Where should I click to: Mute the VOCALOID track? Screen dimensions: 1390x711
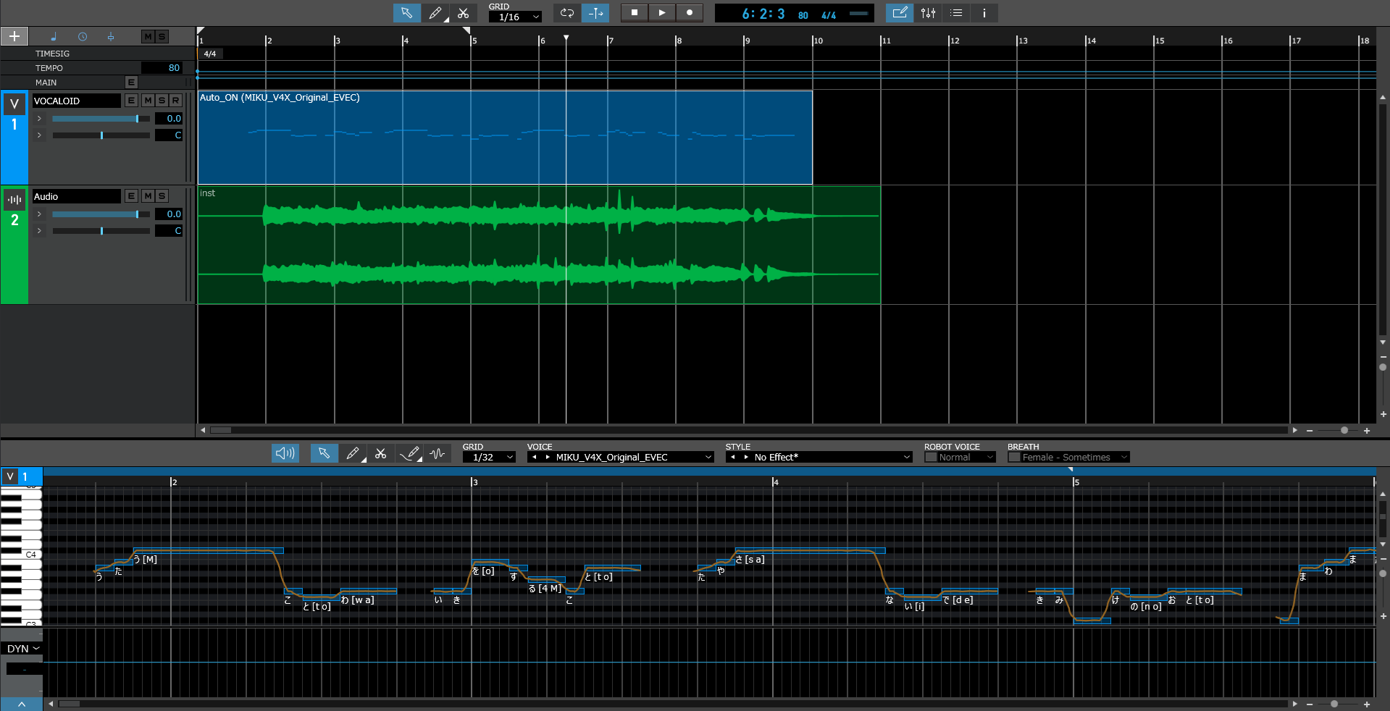pyautogui.click(x=148, y=101)
